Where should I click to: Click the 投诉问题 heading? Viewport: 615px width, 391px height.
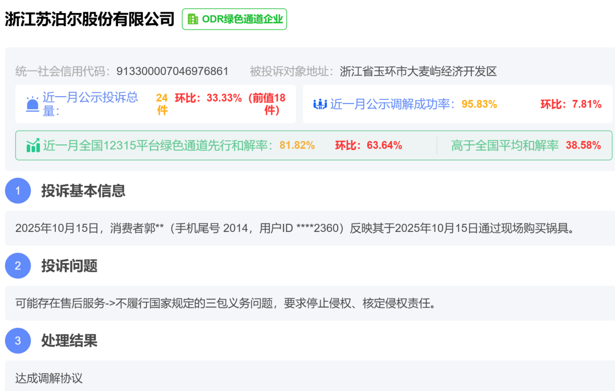click(69, 266)
